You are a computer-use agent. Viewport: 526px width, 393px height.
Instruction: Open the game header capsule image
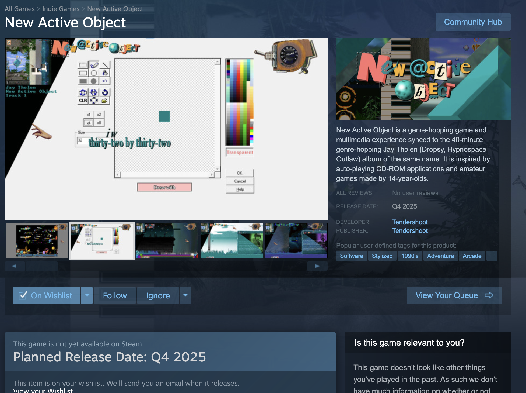(423, 79)
